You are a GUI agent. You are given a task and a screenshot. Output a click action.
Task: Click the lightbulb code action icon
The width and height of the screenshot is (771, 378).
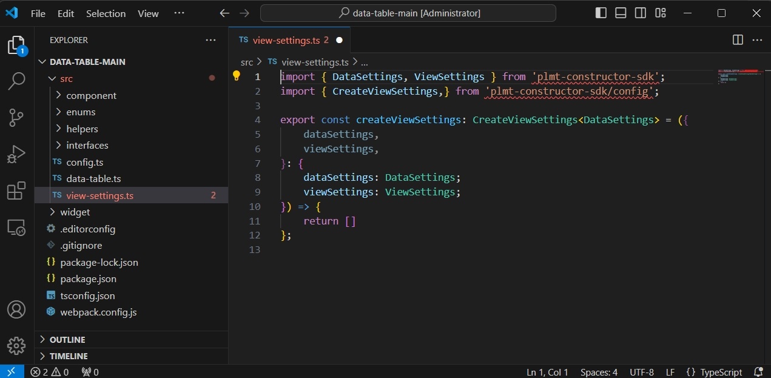pyautogui.click(x=237, y=76)
